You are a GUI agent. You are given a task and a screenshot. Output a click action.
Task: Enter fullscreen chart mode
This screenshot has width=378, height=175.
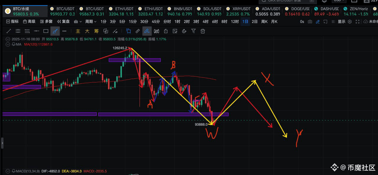358,21
